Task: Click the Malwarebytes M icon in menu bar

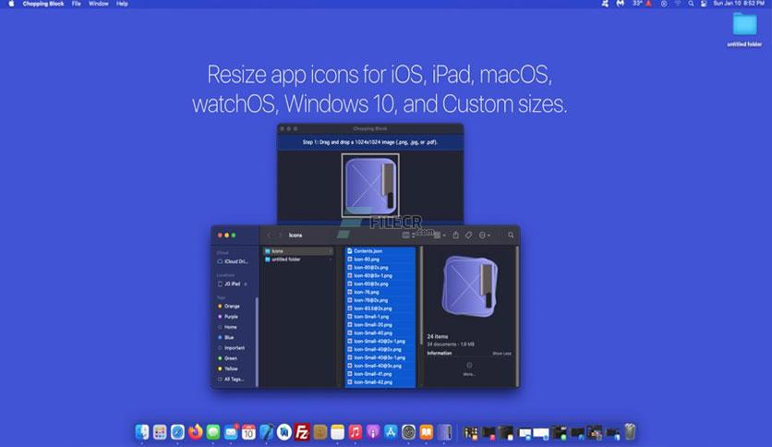Action: coord(621,4)
